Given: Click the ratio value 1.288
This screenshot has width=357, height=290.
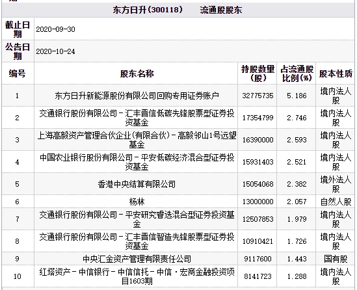Looking at the screenshot, I should tap(297, 276).
